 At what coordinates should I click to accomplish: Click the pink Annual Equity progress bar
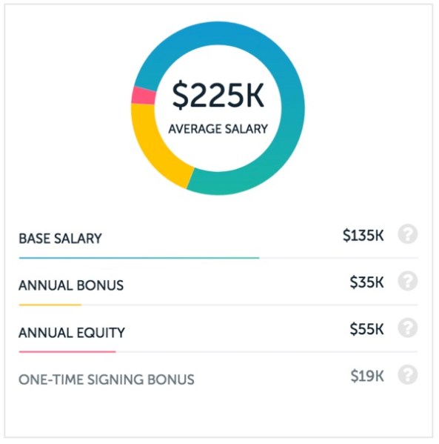click(67, 351)
